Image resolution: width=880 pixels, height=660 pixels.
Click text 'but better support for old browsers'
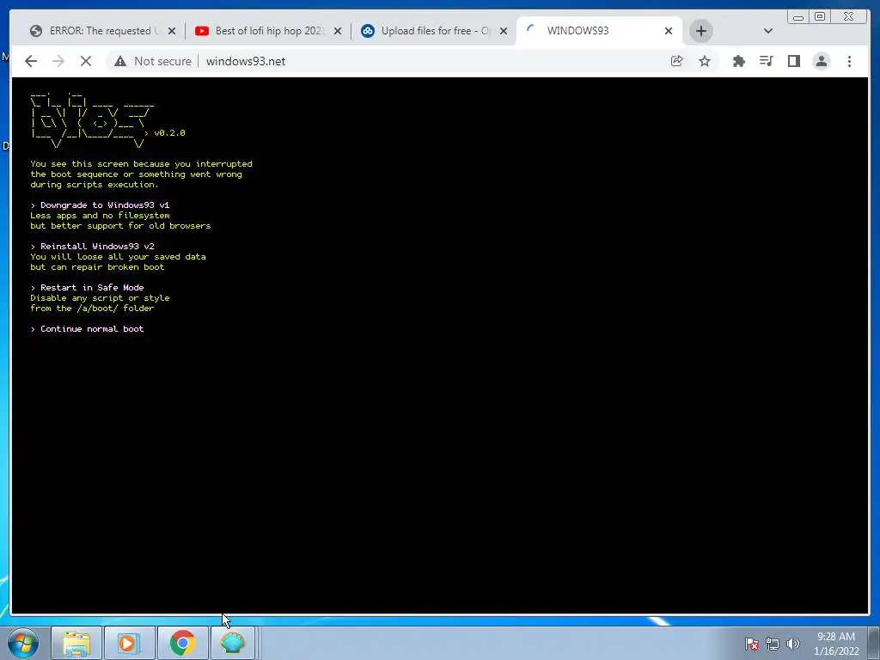pyautogui.click(x=120, y=226)
